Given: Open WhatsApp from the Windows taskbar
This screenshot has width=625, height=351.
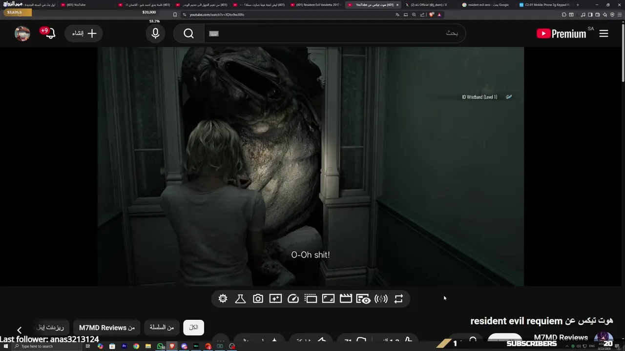Looking at the screenshot, I should [x=160, y=346].
